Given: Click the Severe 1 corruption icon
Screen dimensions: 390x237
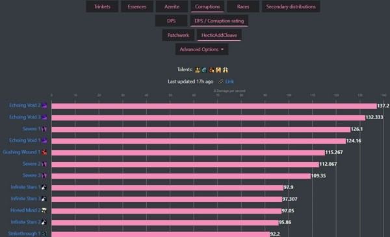Looking at the screenshot, I should point(44,129).
